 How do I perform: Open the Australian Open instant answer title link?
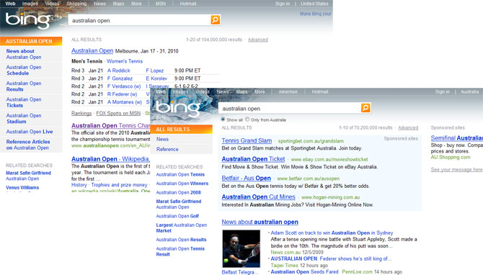click(x=92, y=51)
